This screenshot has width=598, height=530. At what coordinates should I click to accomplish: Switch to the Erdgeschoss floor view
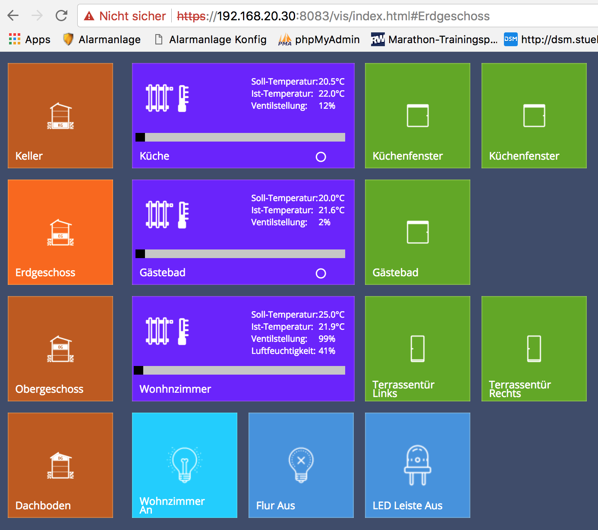(60, 232)
